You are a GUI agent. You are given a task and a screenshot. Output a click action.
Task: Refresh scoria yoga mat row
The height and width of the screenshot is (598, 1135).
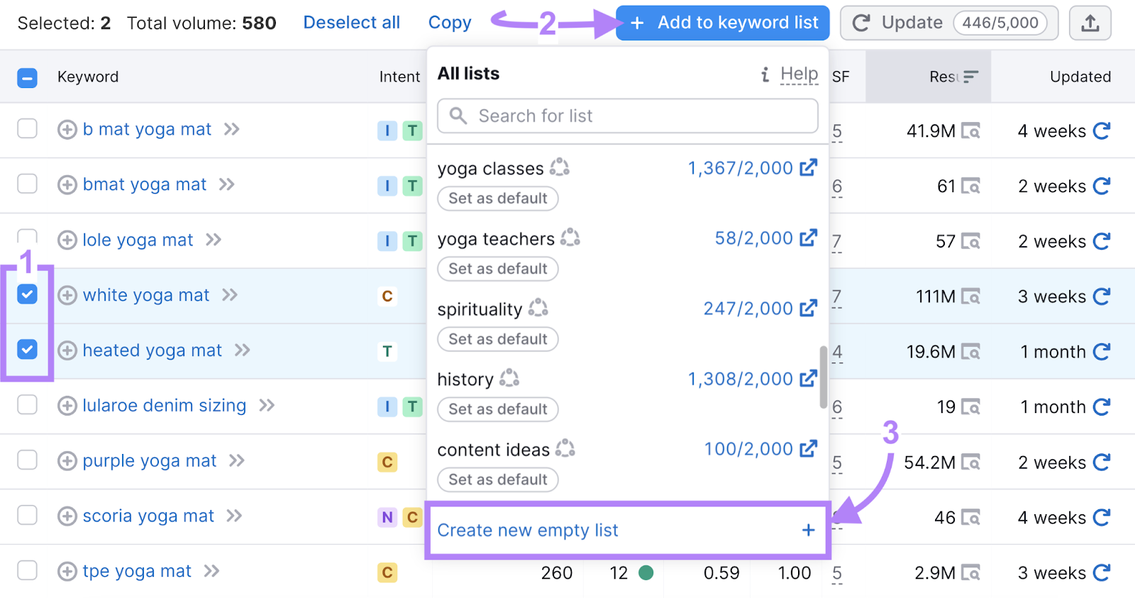click(x=1102, y=518)
